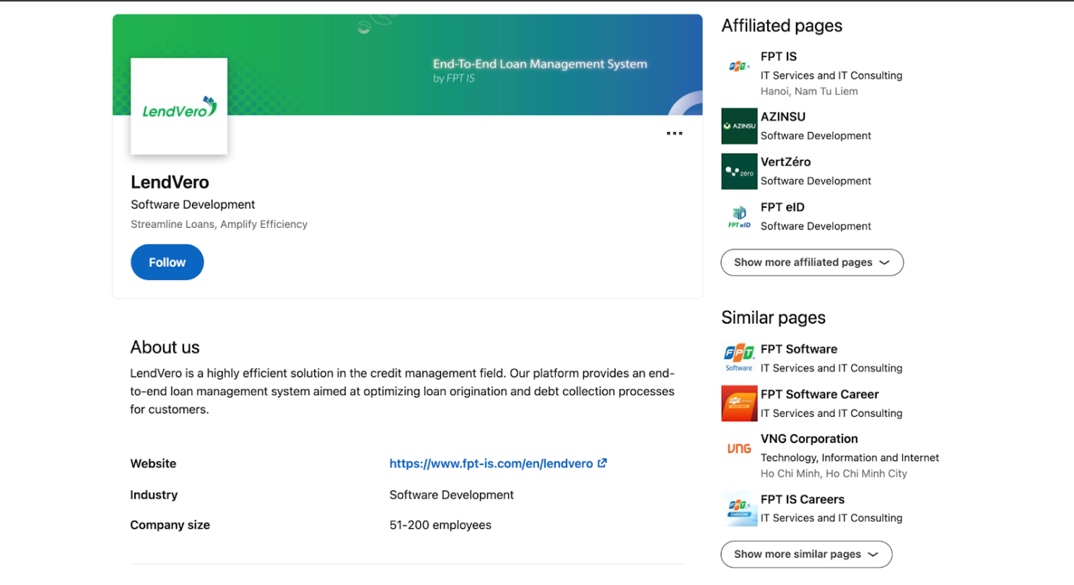The image size is (1074, 585).
Task: Open the FPT Software Career page name
Action: click(820, 394)
